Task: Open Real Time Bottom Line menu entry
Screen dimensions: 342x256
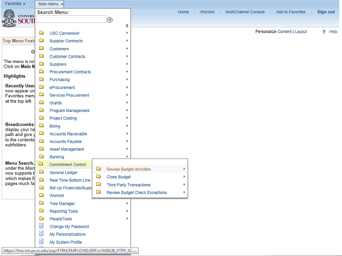Action: click(x=70, y=180)
